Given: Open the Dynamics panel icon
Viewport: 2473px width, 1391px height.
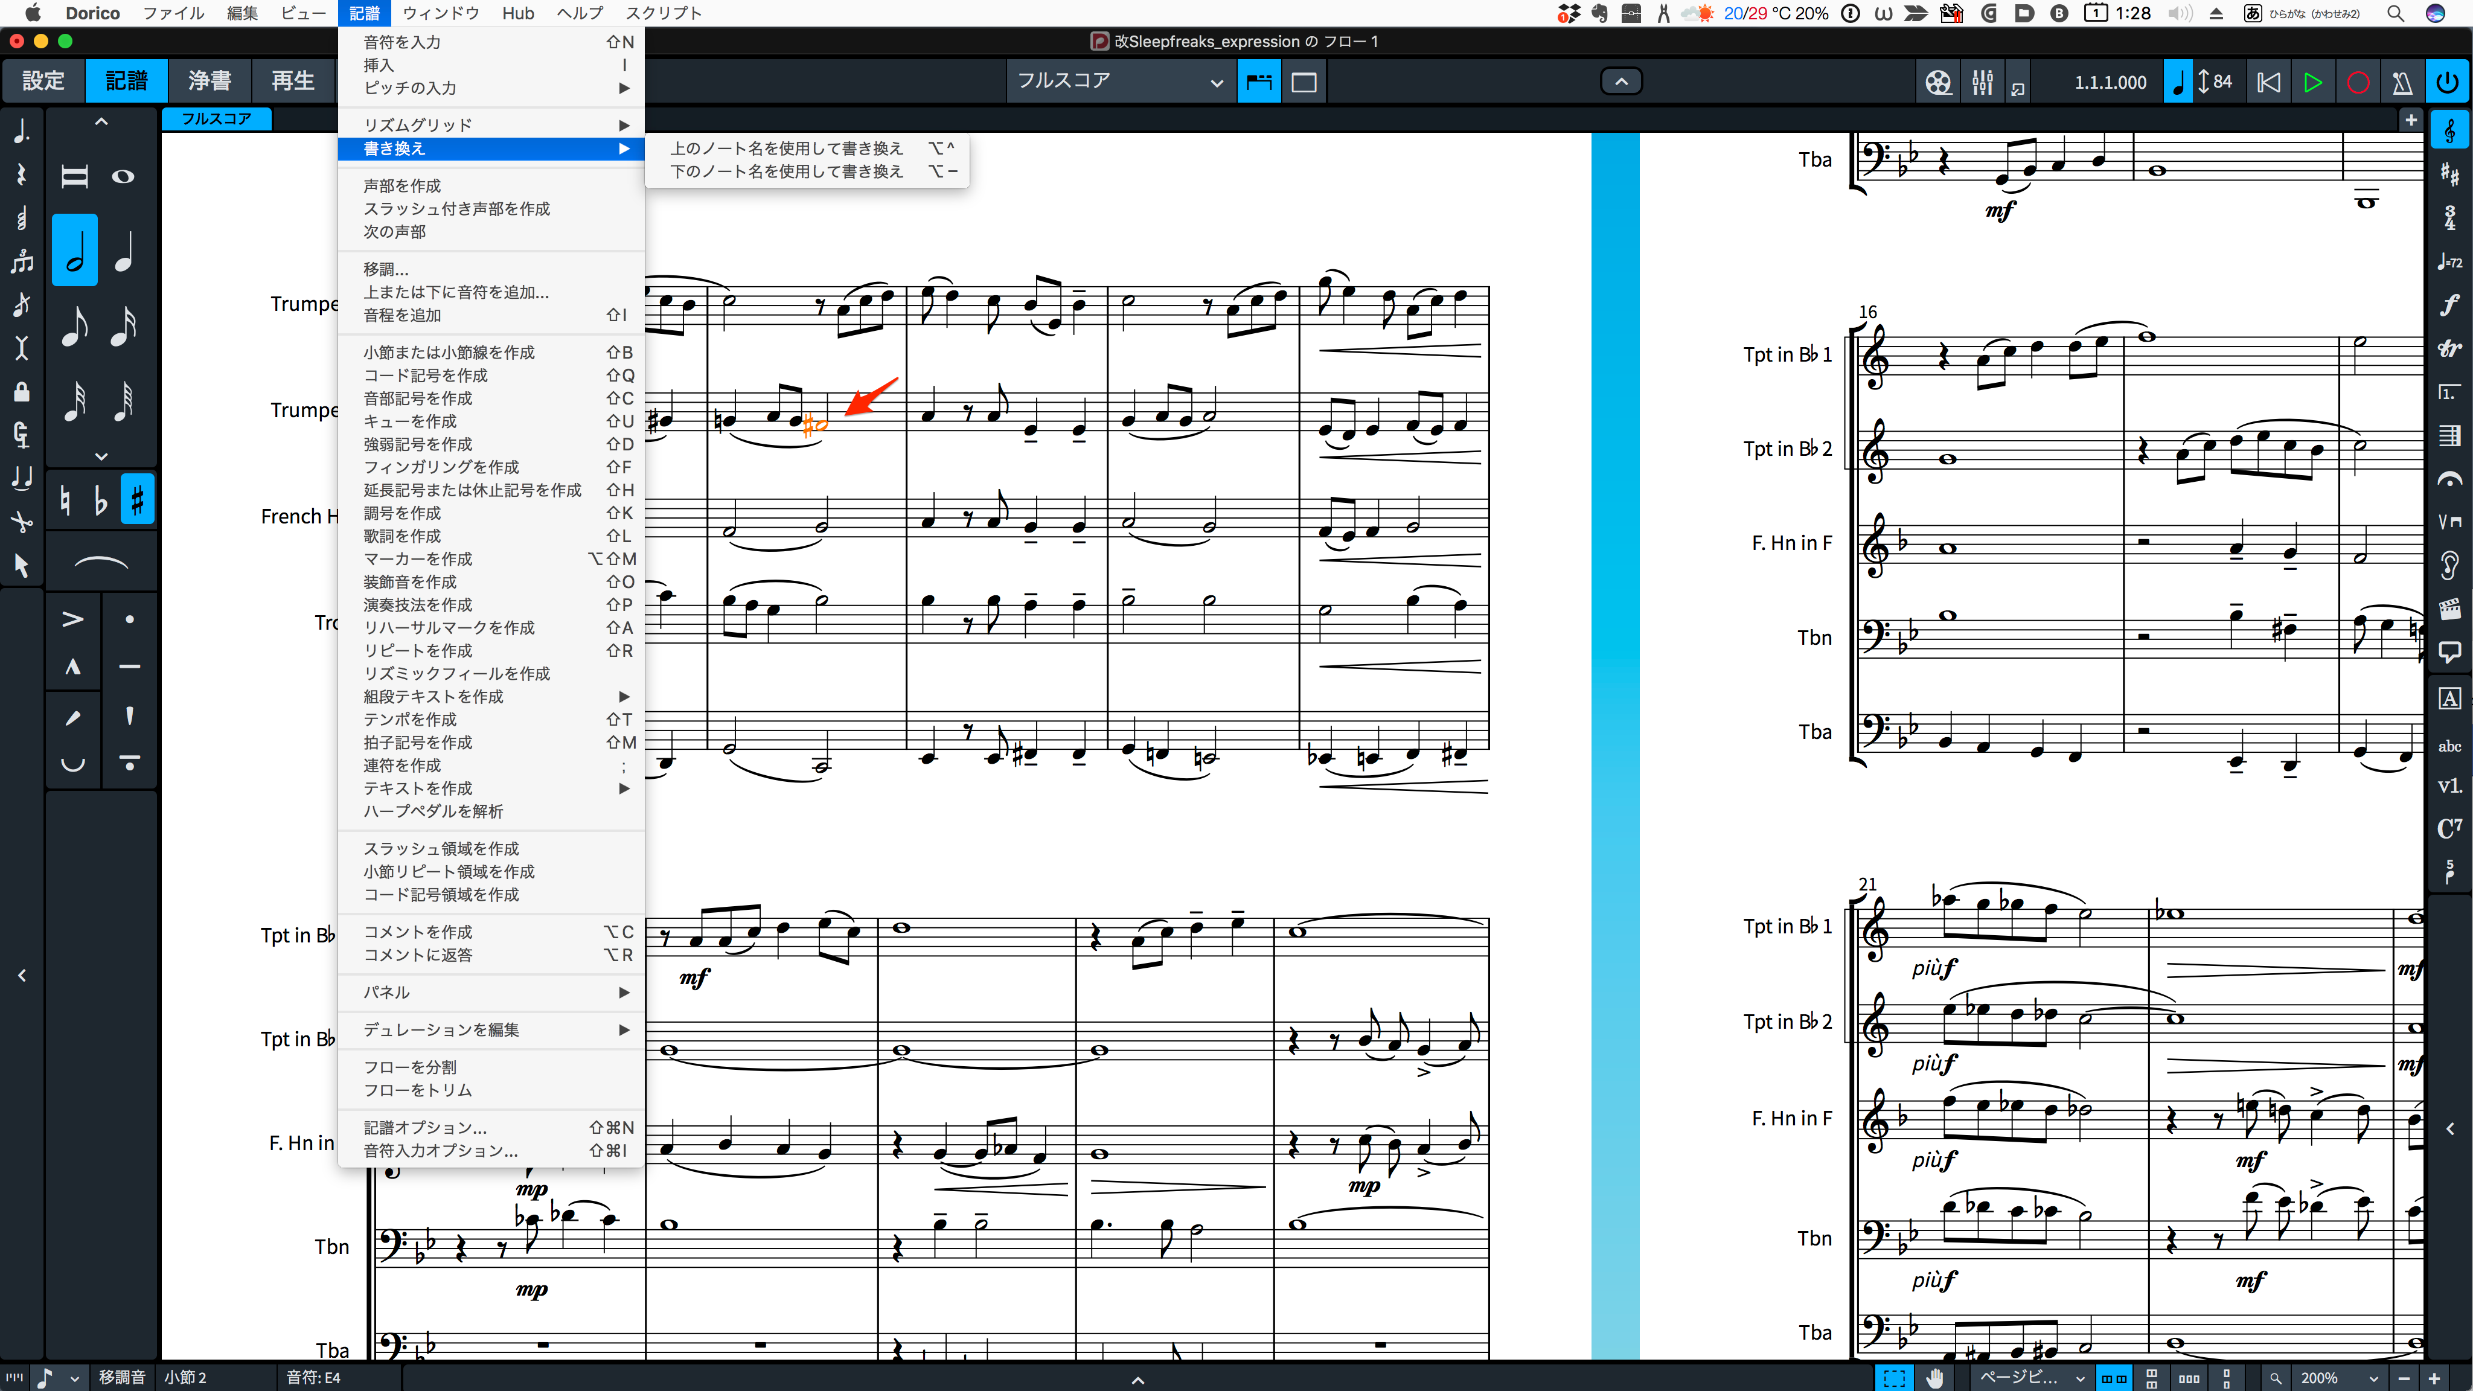Looking at the screenshot, I should (2449, 305).
